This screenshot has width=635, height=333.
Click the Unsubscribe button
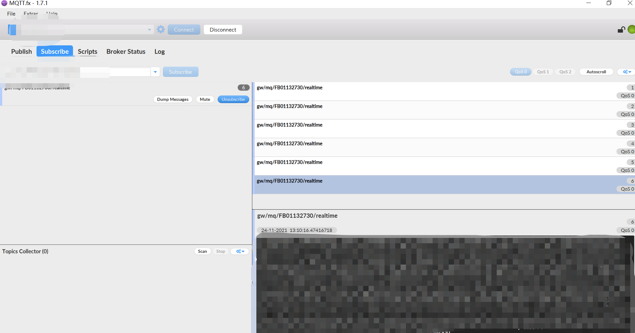click(233, 100)
